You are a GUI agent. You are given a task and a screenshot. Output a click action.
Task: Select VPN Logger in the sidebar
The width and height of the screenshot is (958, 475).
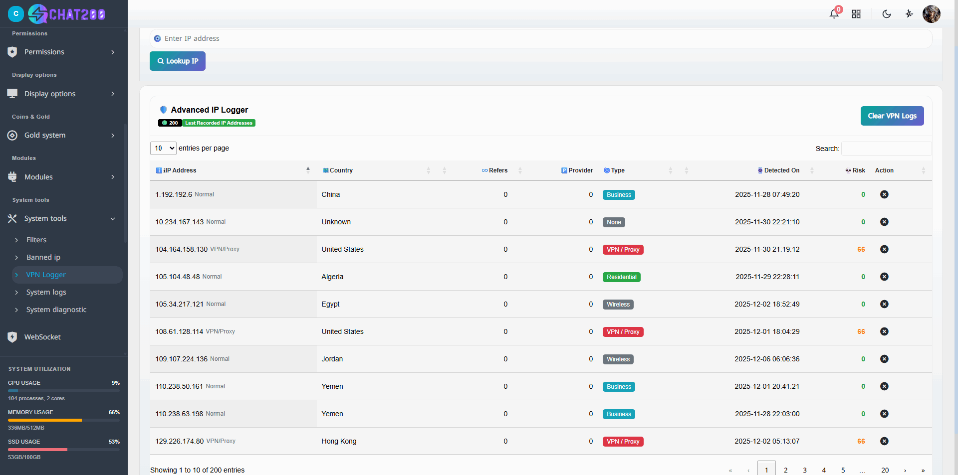tap(47, 275)
